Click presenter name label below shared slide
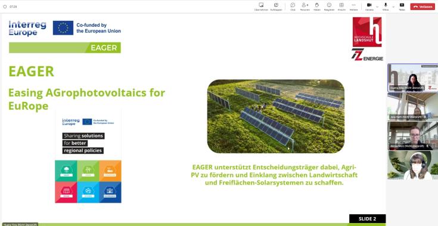 [x=20, y=224]
